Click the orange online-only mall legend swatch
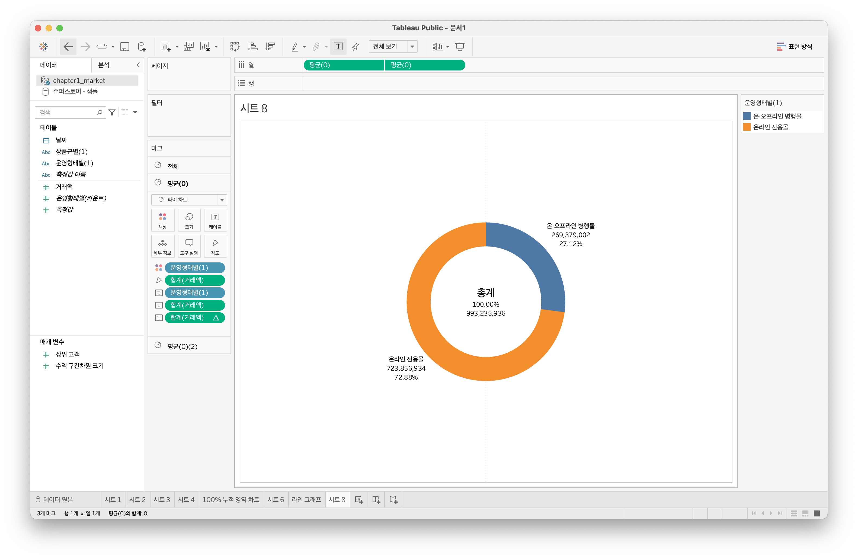This screenshot has height=559, width=858. point(747,127)
